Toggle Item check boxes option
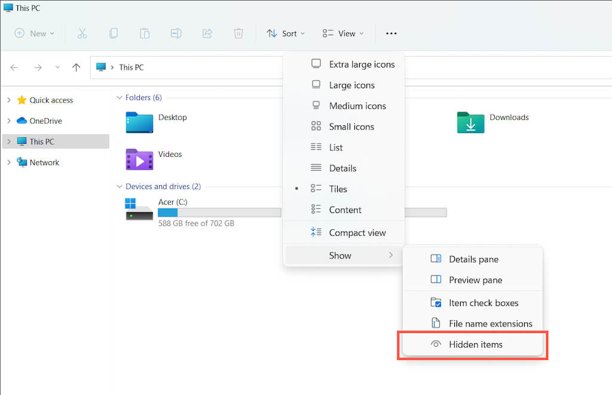Image resolution: width=612 pixels, height=395 pixels. (x=483, y=303)
